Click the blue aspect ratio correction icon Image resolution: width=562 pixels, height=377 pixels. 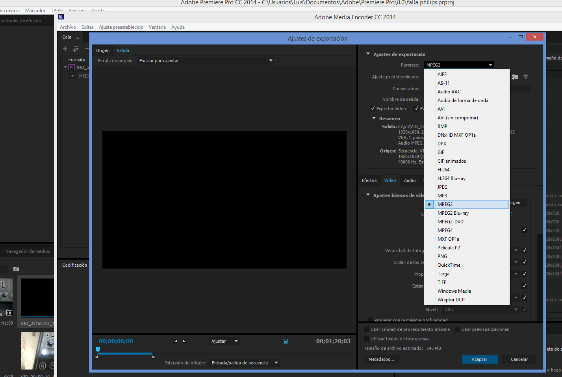point(286,341)
